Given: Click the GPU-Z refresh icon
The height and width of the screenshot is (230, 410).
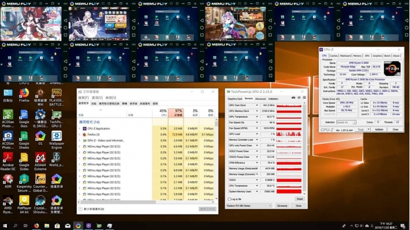Looking at the screenshot, I should pos(299,98).
